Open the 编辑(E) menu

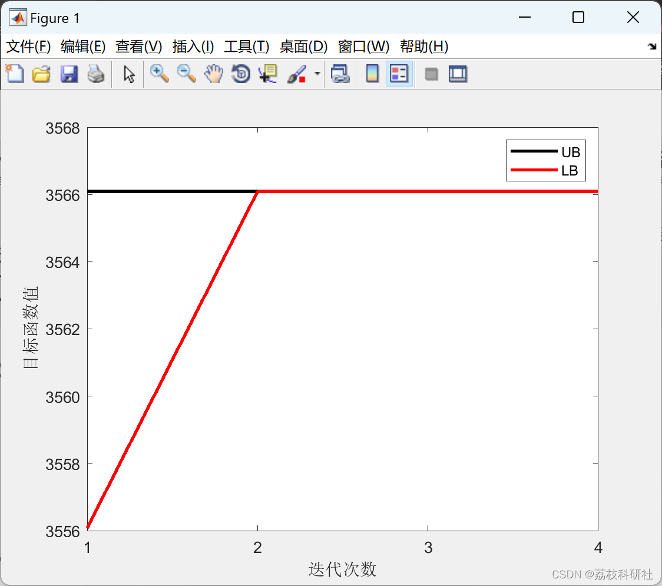coord(82,47)
